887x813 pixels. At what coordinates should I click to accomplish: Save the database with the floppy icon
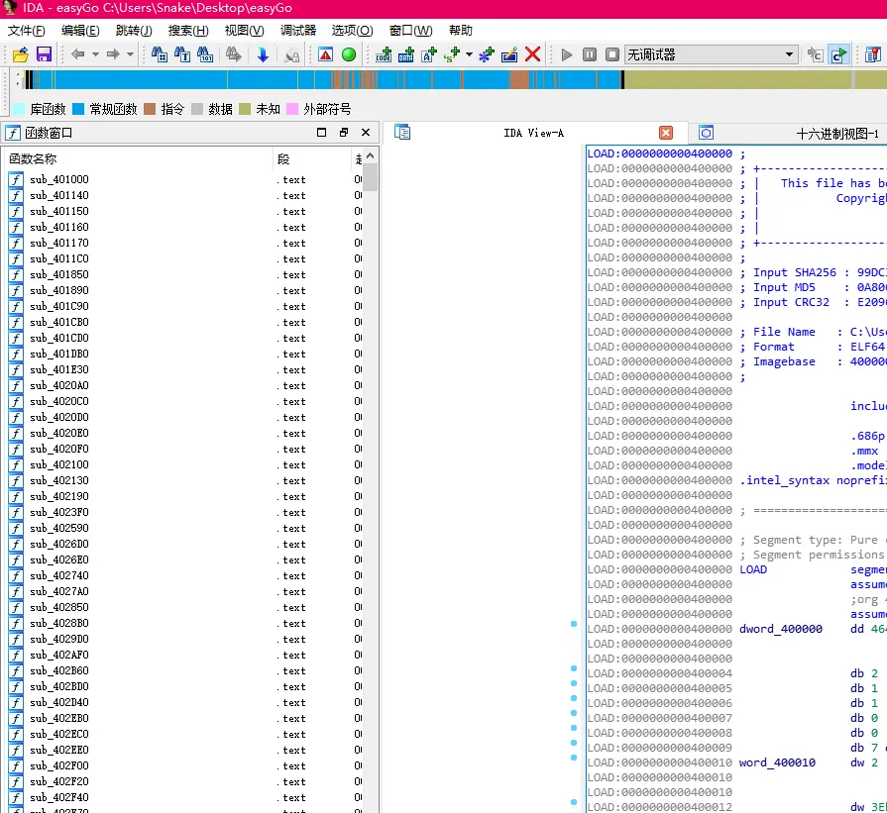tap(44, 54)
